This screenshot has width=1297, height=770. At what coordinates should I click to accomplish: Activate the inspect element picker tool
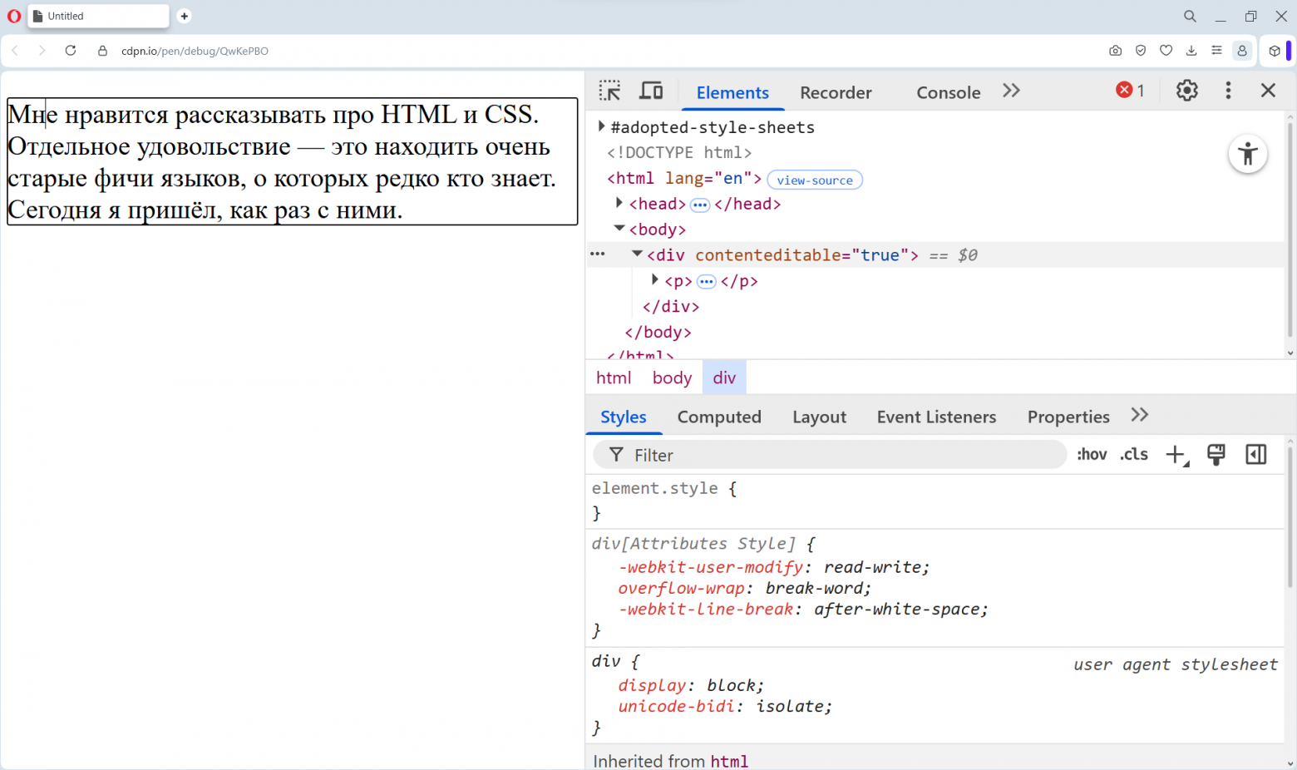click(x=609, y=91)
